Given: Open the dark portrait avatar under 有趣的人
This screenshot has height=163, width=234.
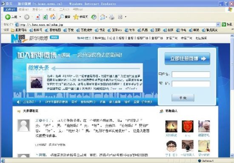Looking at the screenshot, I should 188,146.
